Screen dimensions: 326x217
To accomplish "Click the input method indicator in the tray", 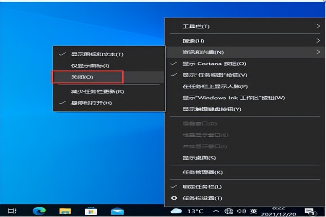I will tap(254, 211).
